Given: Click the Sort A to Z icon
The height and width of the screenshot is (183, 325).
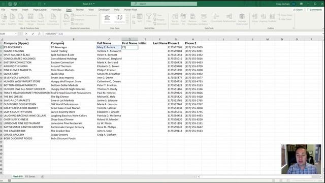Looking at the screenshot, I should [x=134, y=17].
